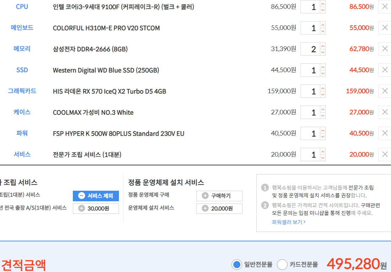The height and width of the screenshot is (272, 391).
Task: Open the 서비스 category link
Action: (22, 154)
